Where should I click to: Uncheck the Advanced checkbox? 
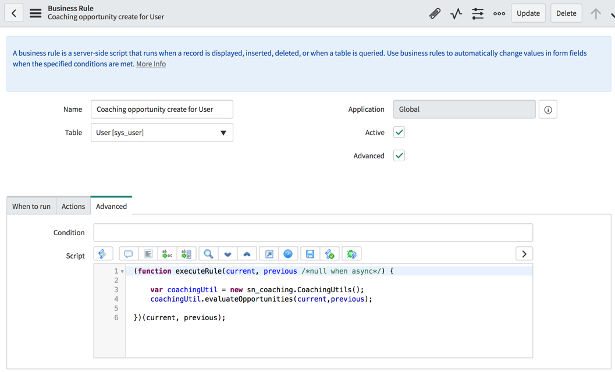point(399,156)
